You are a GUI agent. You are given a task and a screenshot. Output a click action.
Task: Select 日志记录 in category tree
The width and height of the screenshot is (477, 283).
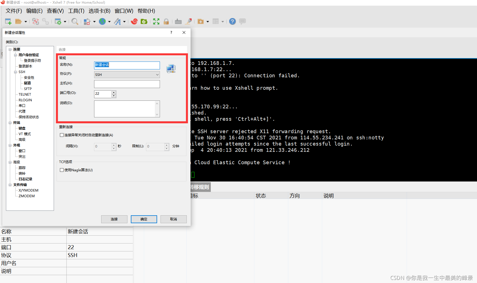[x=25, y=179]
